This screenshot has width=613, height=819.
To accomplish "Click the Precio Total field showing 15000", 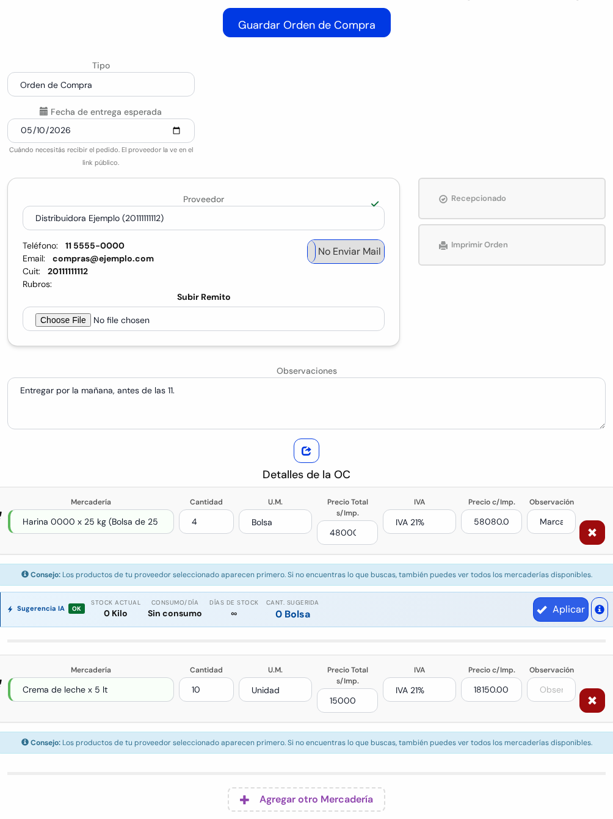I will 347,701.
